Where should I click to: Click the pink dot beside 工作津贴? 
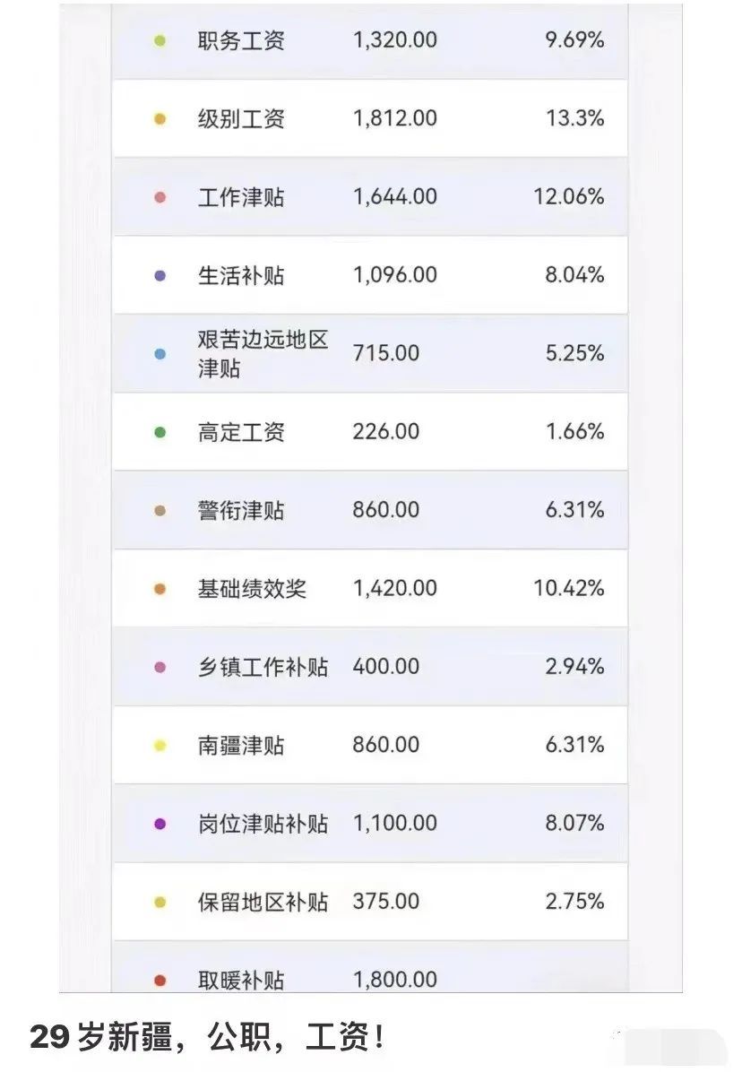point(160,197)
